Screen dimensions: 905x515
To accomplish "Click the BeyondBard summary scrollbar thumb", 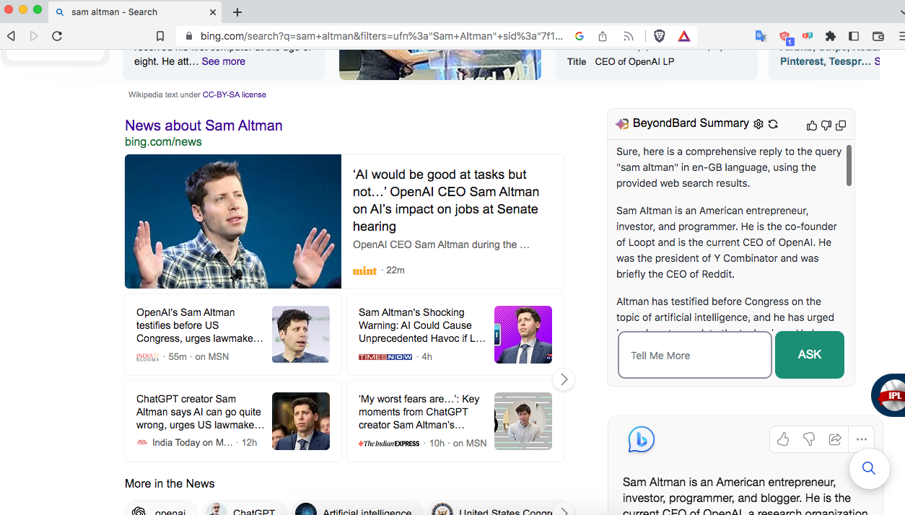I will point(849,165).
